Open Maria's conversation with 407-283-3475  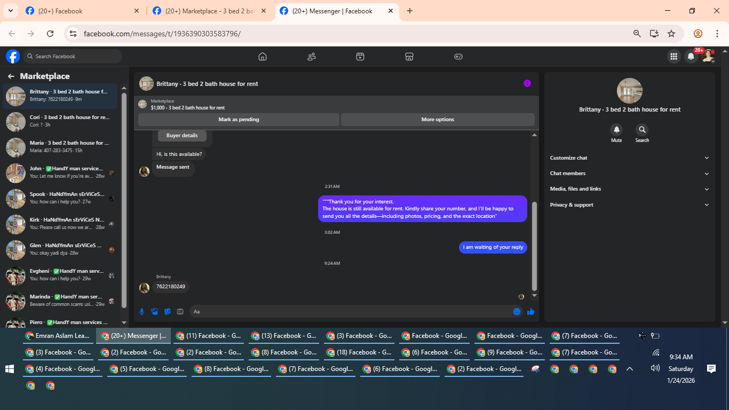60,147
